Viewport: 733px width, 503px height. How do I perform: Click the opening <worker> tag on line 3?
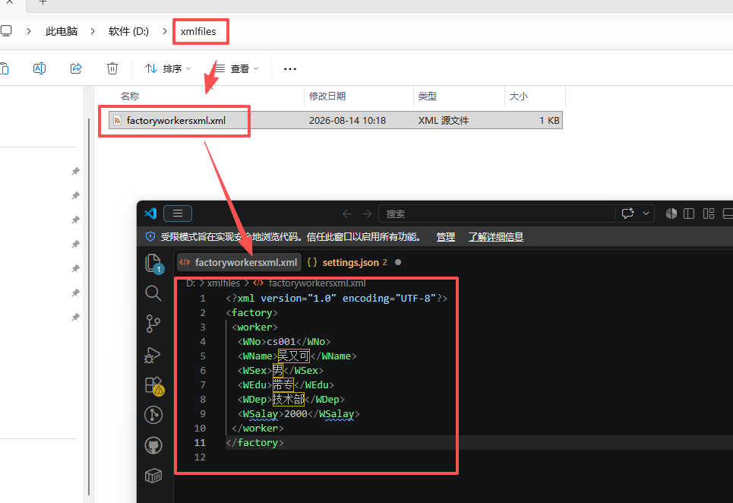(x=254, y=327)
